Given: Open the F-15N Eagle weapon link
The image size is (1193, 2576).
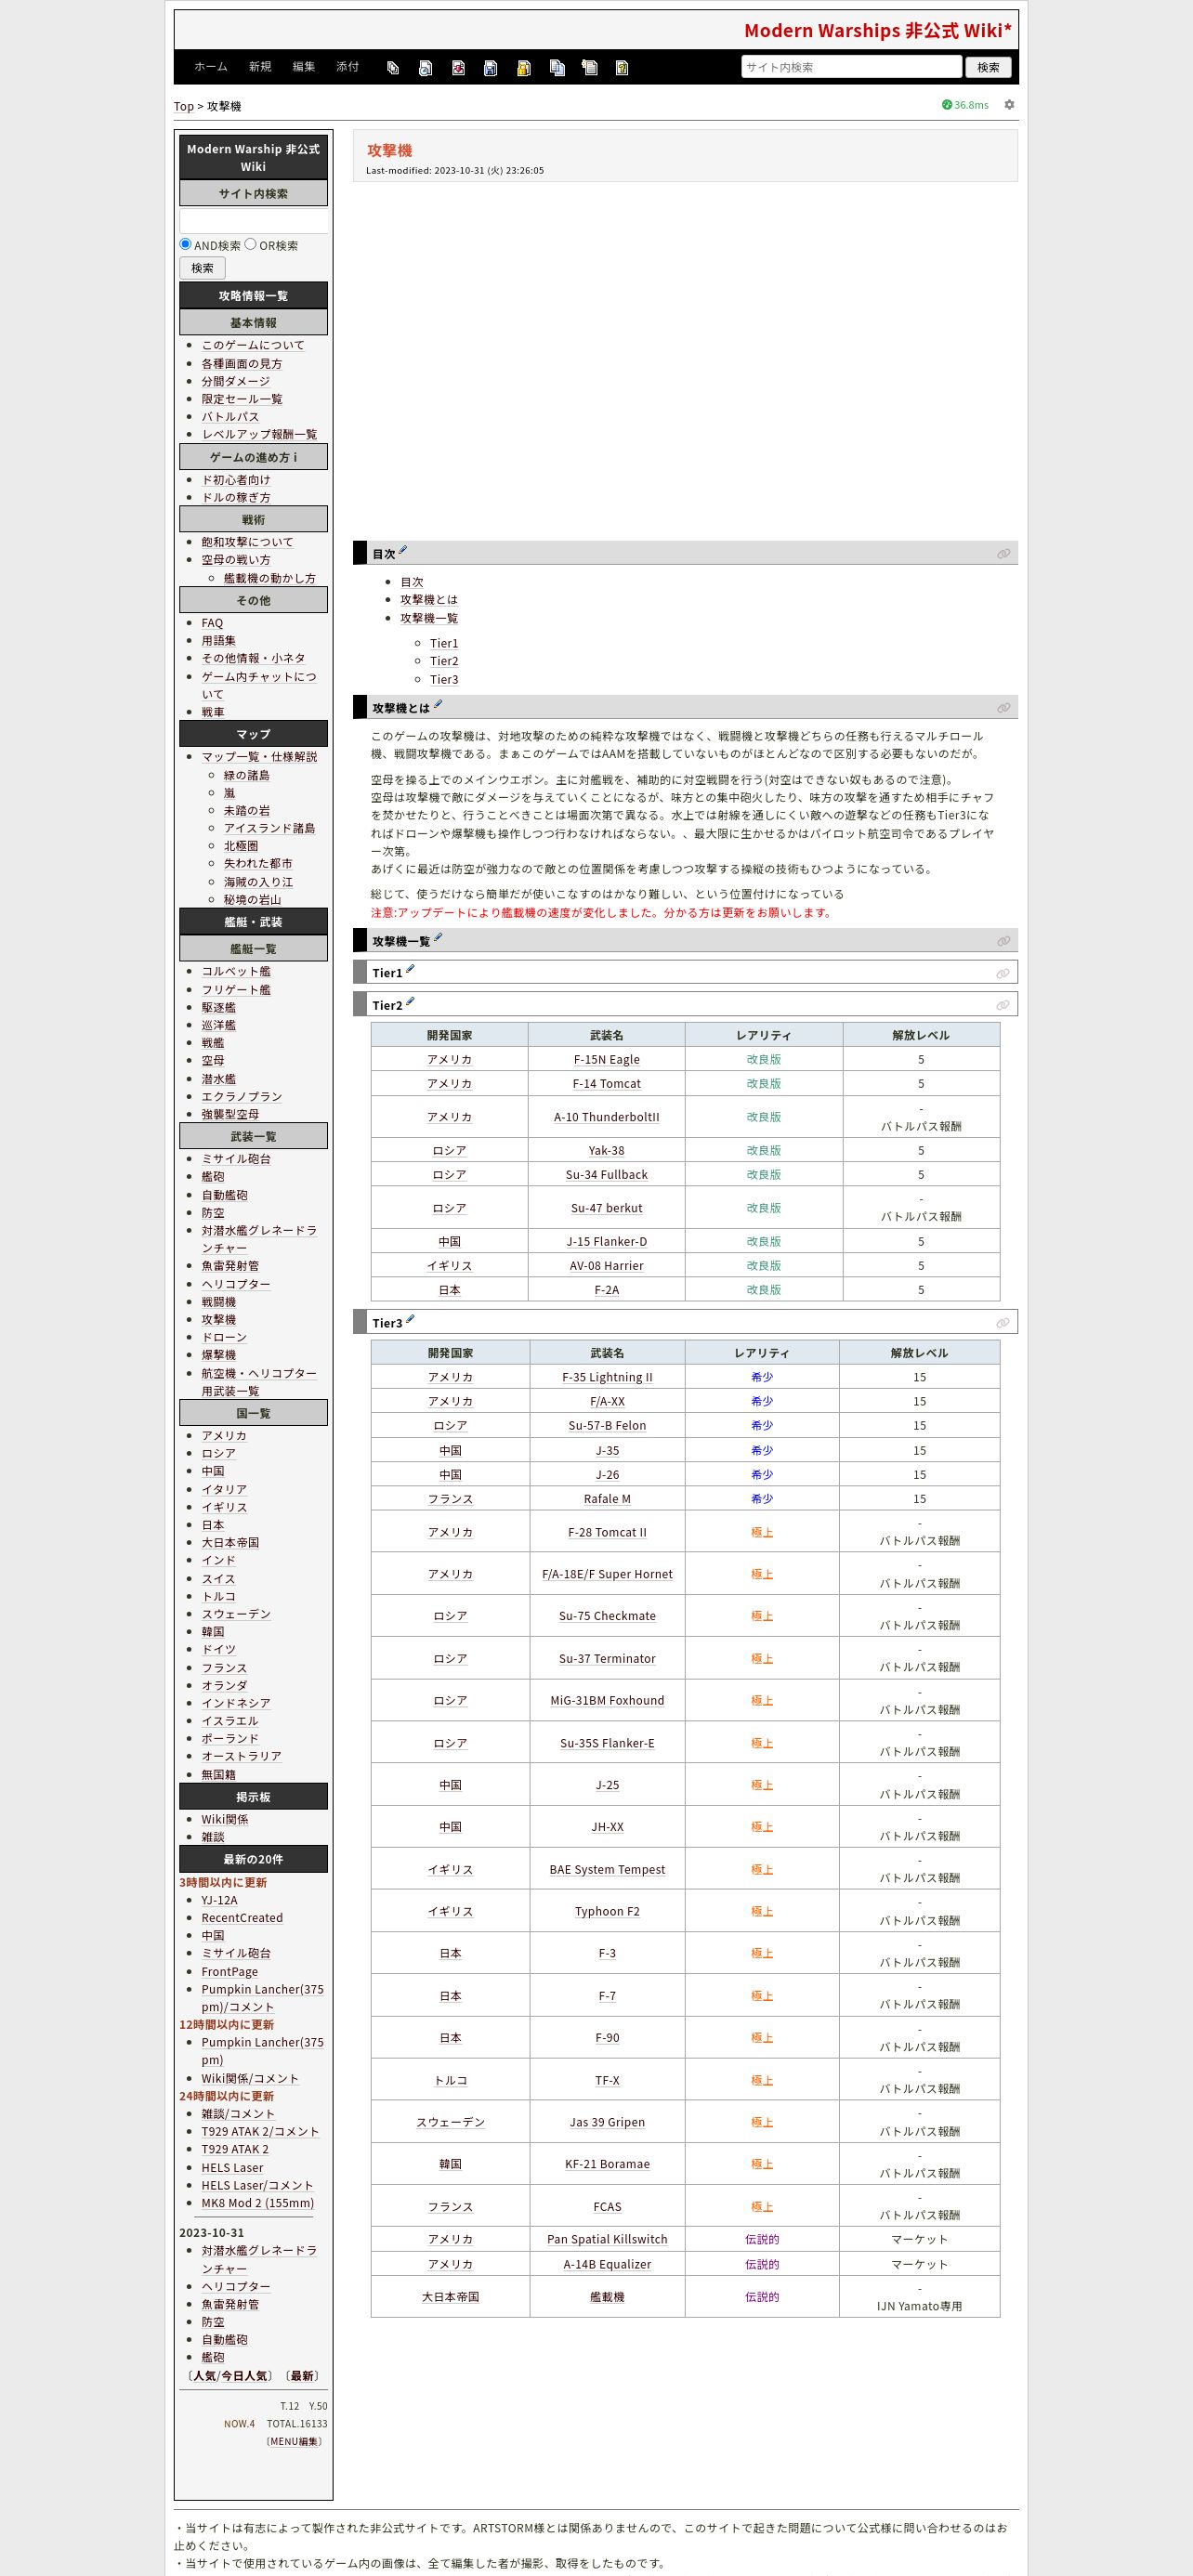Looking at the screenshot, I should point(607,1060).
